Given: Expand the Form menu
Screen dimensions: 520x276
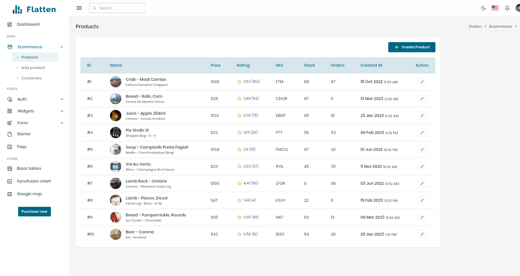Looking at the screenshot, I should tap(22, 123).
